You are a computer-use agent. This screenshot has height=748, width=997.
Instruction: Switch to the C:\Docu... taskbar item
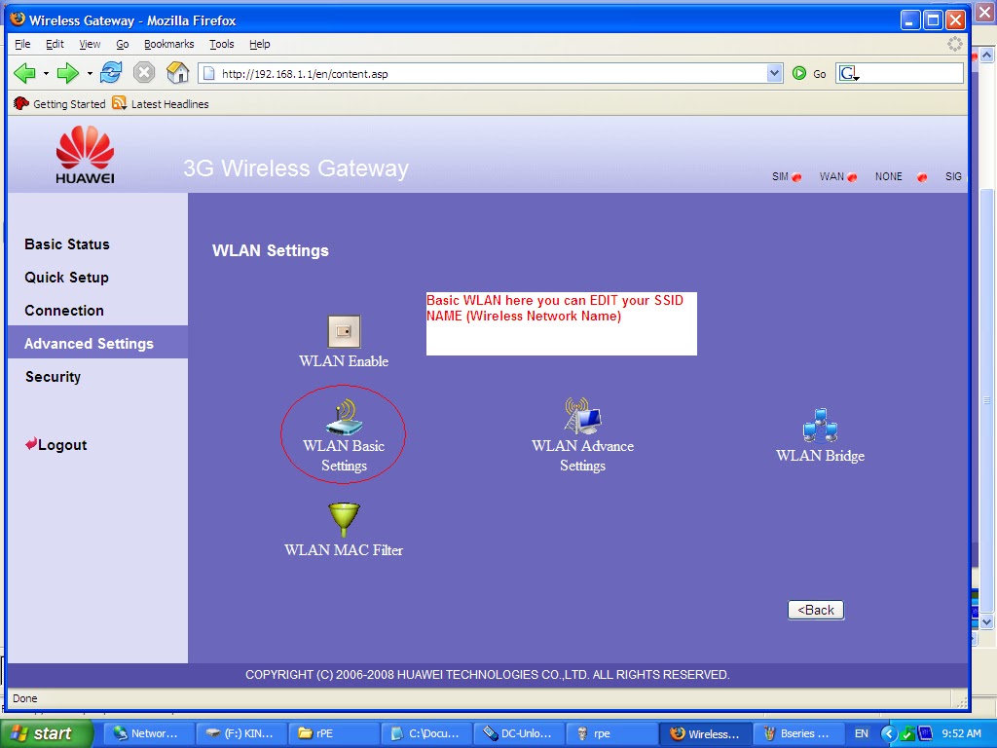(x=425, y=733)
